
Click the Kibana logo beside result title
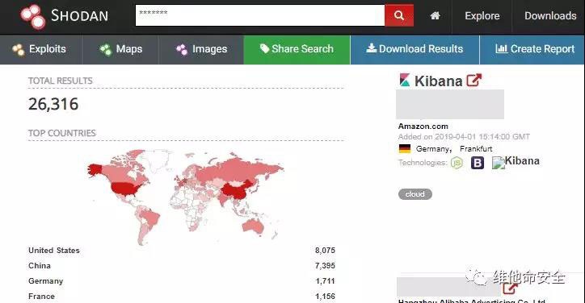coord(405,80)
